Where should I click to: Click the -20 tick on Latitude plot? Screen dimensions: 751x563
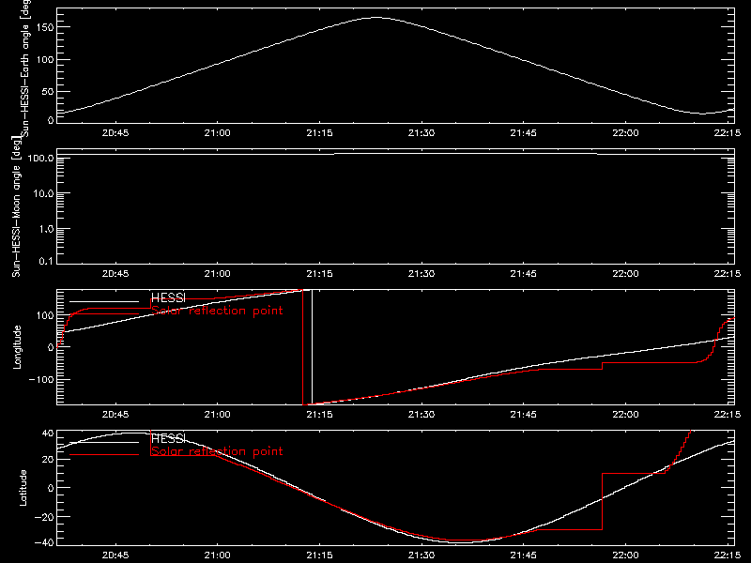[44, 517]
